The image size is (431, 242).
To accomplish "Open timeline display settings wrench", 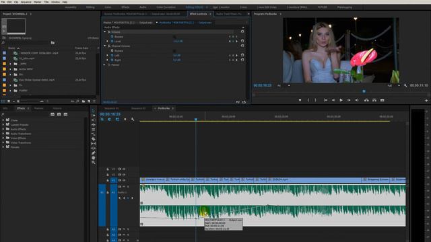I will point(133,120).
